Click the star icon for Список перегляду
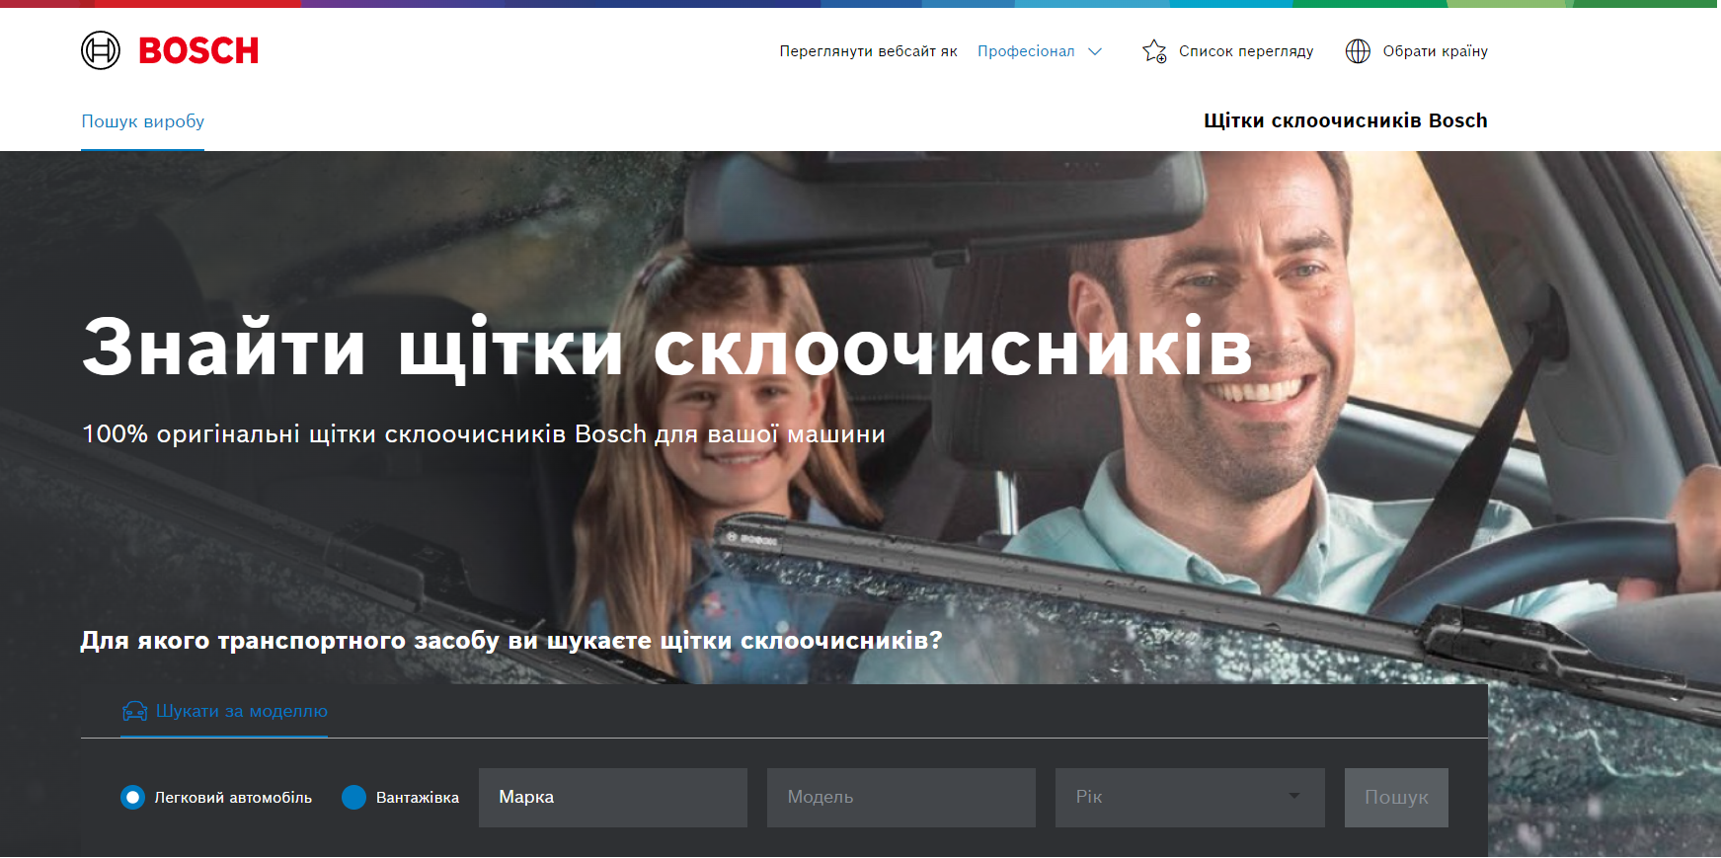Viewport: 1721px width, 858px height. [1154, 51]
